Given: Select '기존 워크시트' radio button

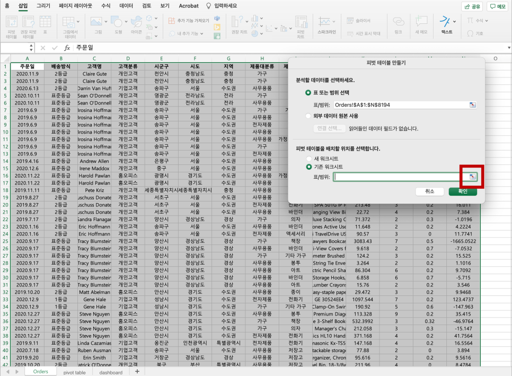Looking at the screenshot, I should point(308,167).
